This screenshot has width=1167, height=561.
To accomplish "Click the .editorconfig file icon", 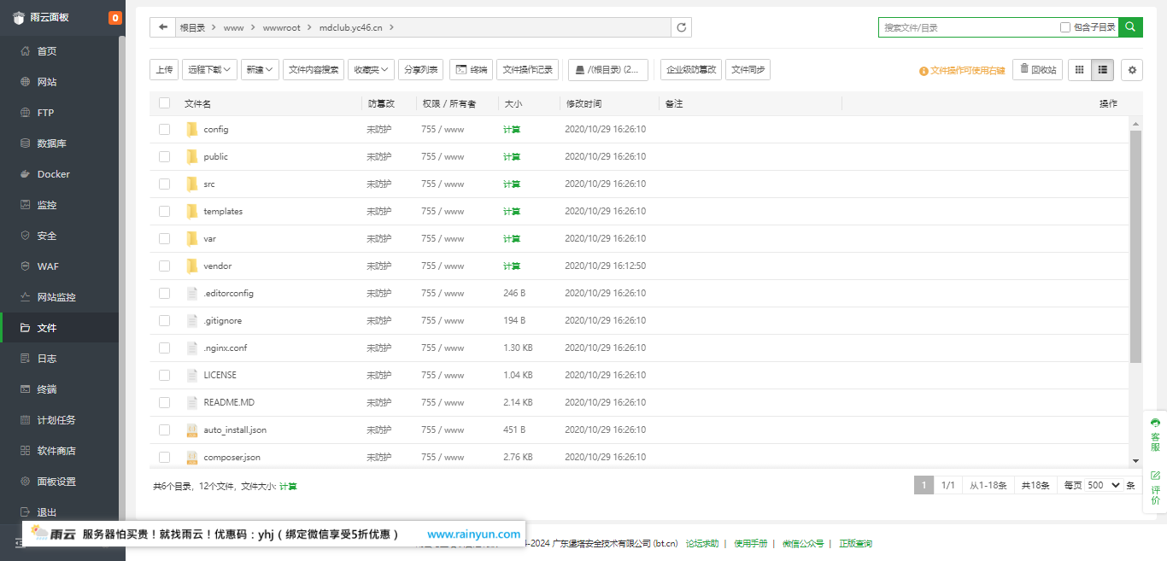I will tap(192, 294).
